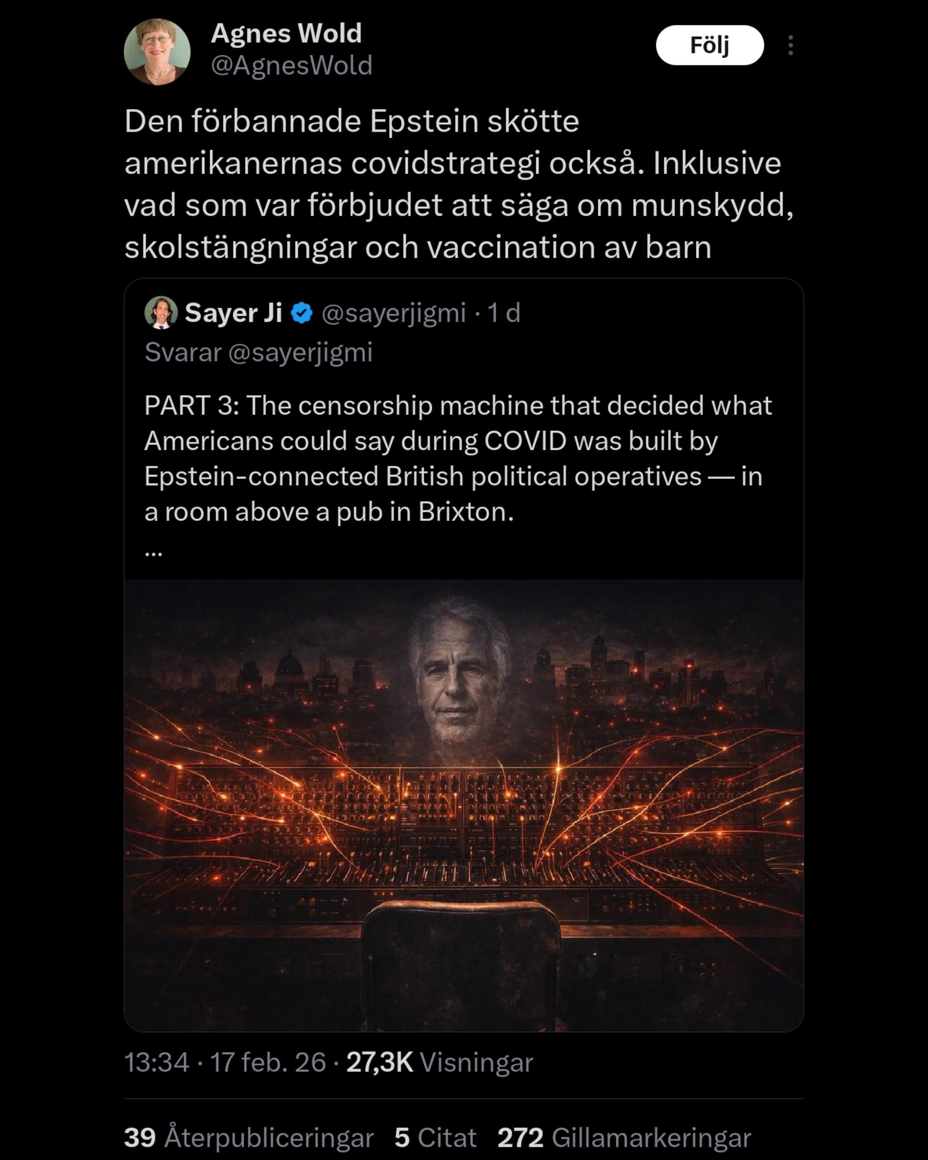Click Sayer Ji's small avatar

tap(161, 312)
